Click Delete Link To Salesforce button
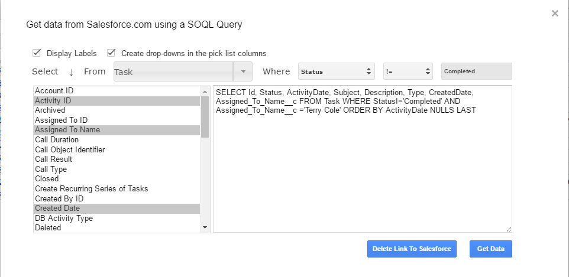569x277 pixels. click(x=412, y=249)
